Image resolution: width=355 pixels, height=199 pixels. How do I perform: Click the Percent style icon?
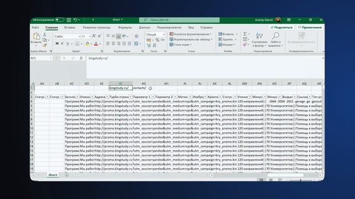tap(158, 40)
